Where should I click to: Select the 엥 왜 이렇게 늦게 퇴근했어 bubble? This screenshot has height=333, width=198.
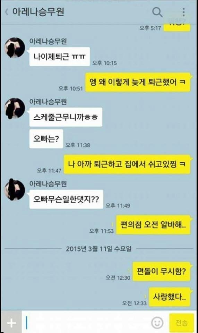pos(138,82)
